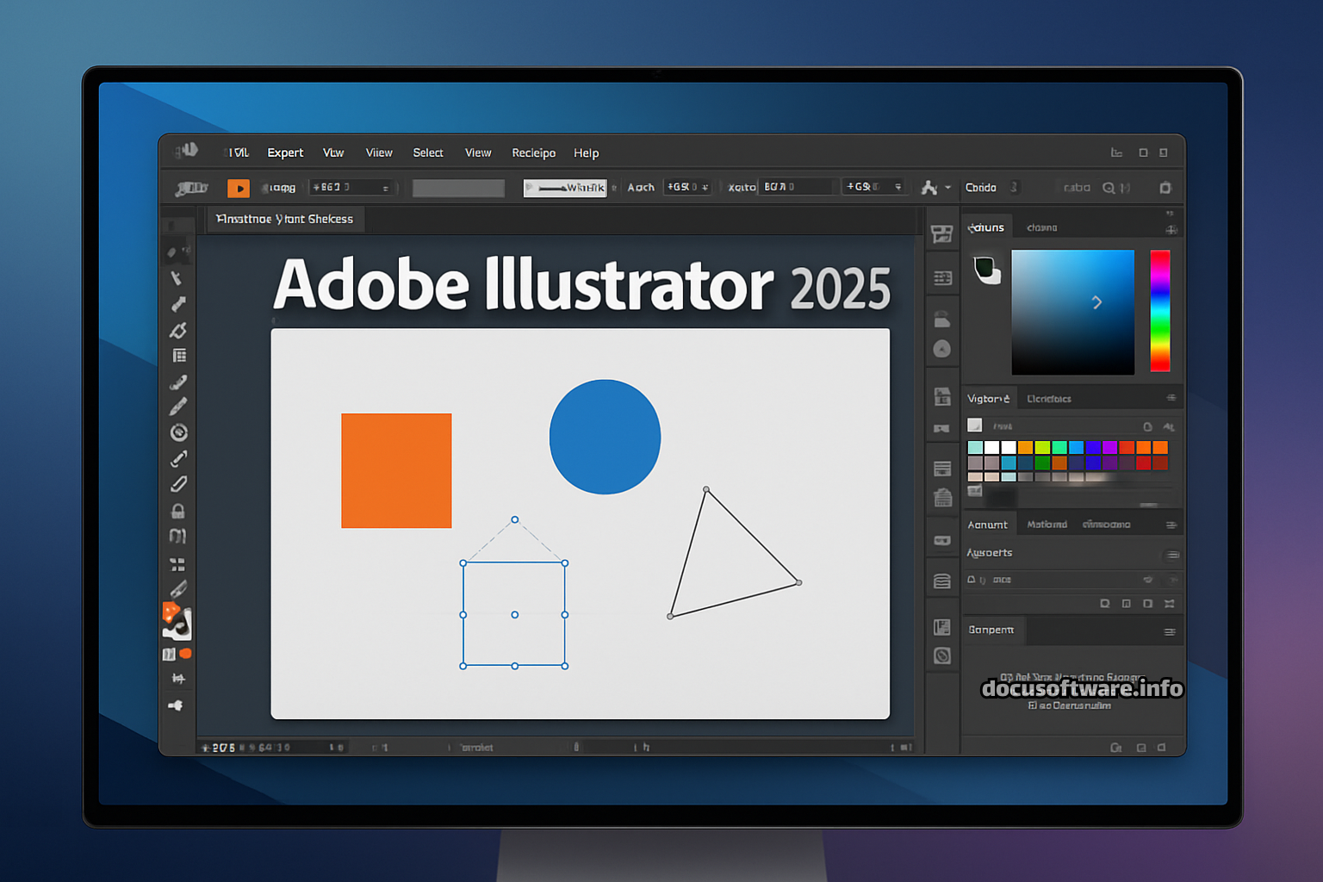Open the Select menu
Viewport: 1323px width, 882px height.
click(427, 152)
